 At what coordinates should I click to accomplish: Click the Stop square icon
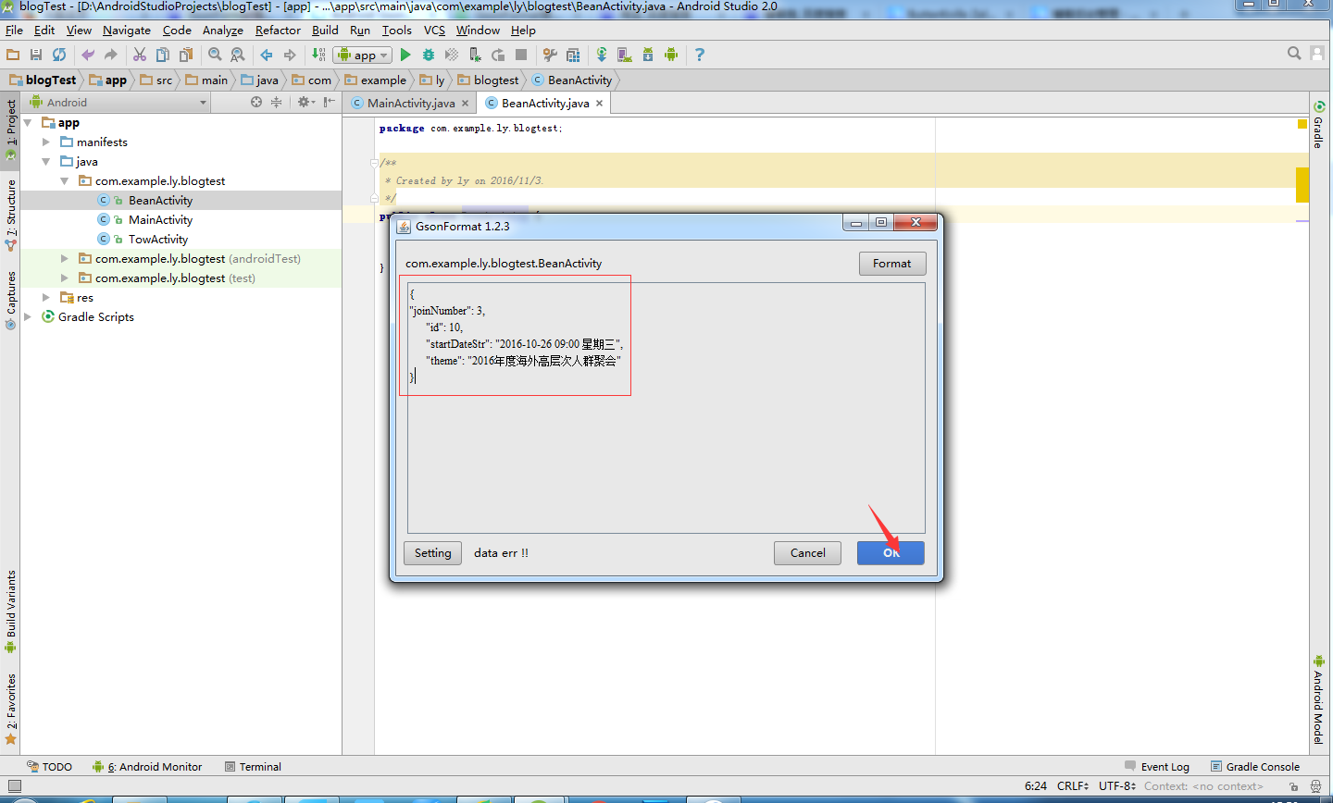coord(521,55)
